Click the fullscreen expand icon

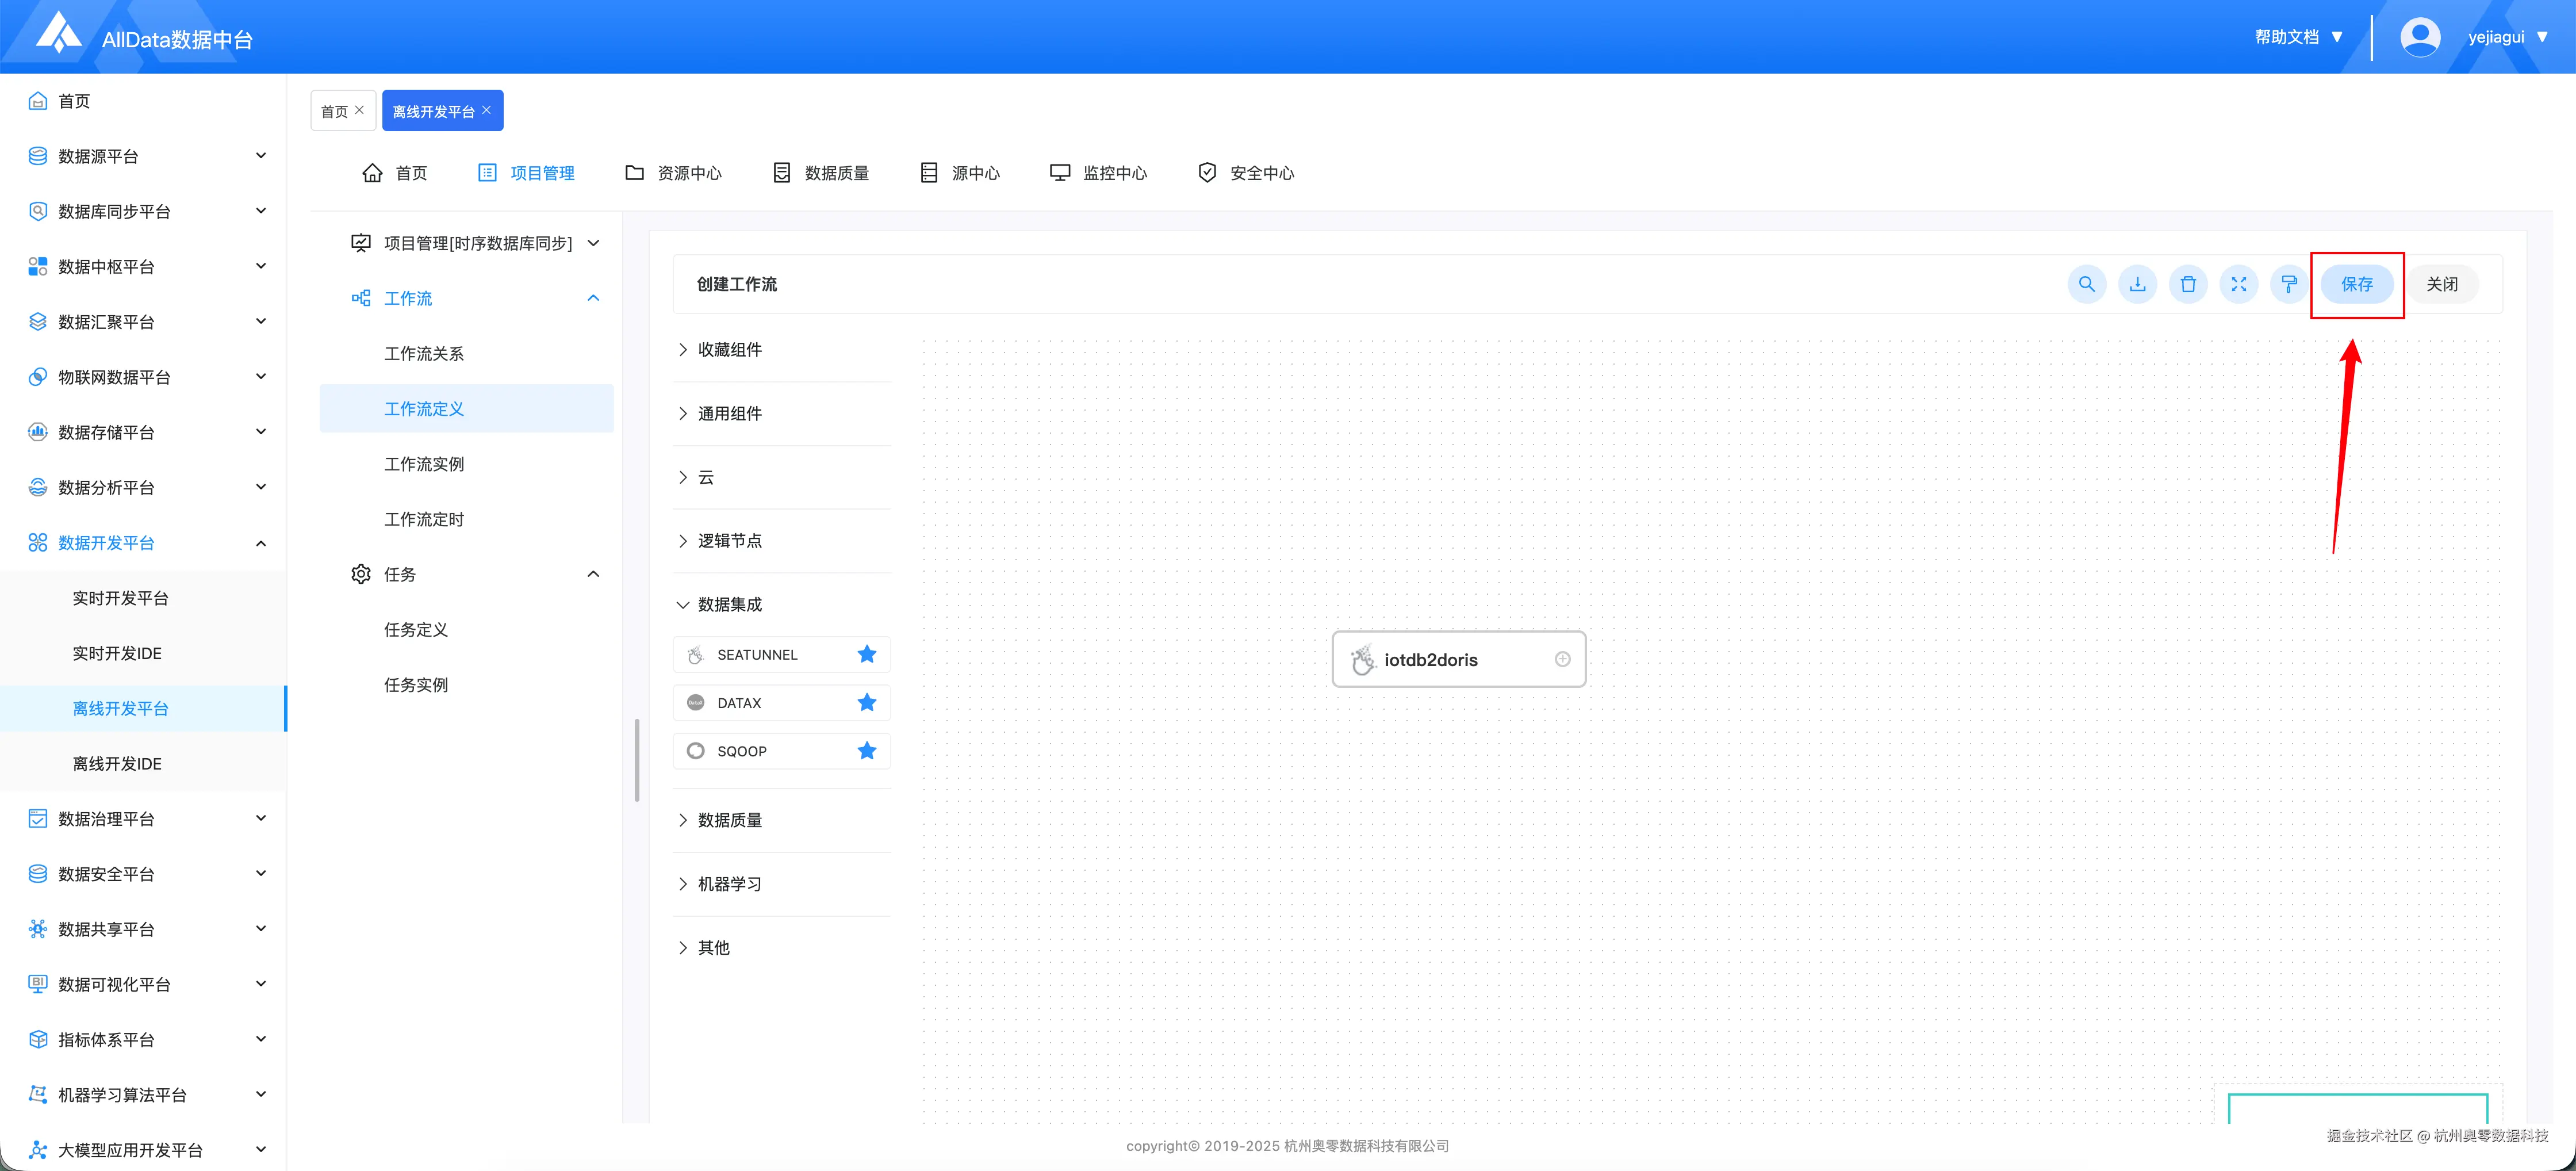(x=2238, y=284)
